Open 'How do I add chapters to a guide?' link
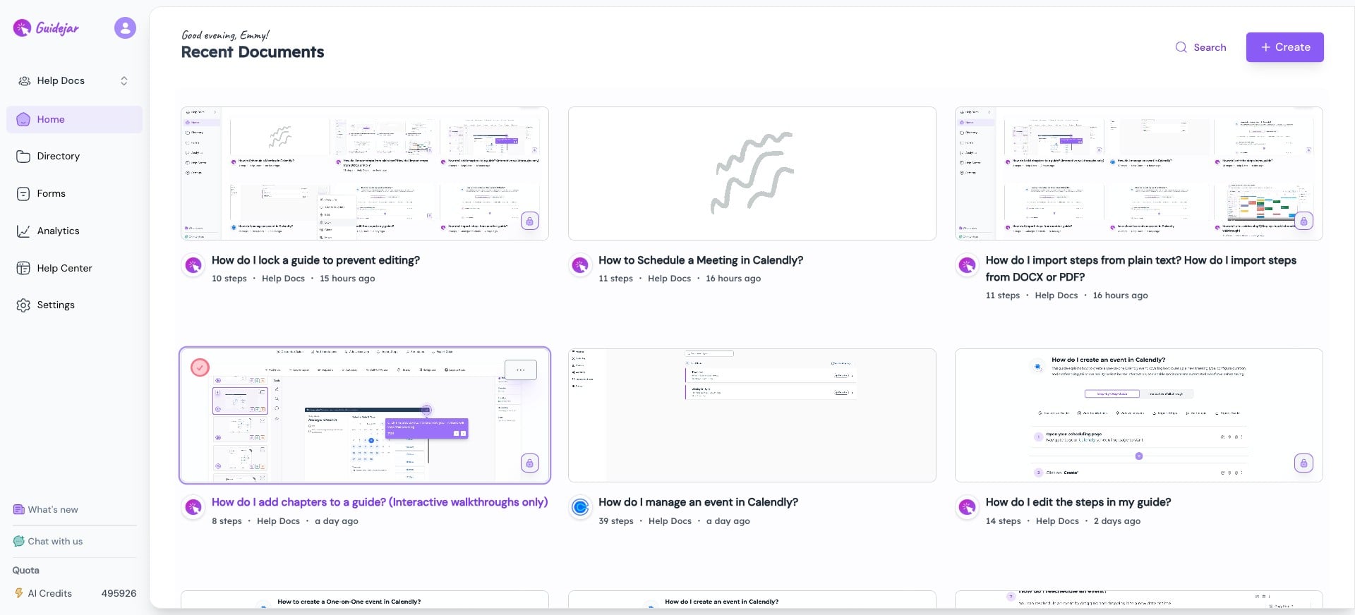 click(379, 502)
